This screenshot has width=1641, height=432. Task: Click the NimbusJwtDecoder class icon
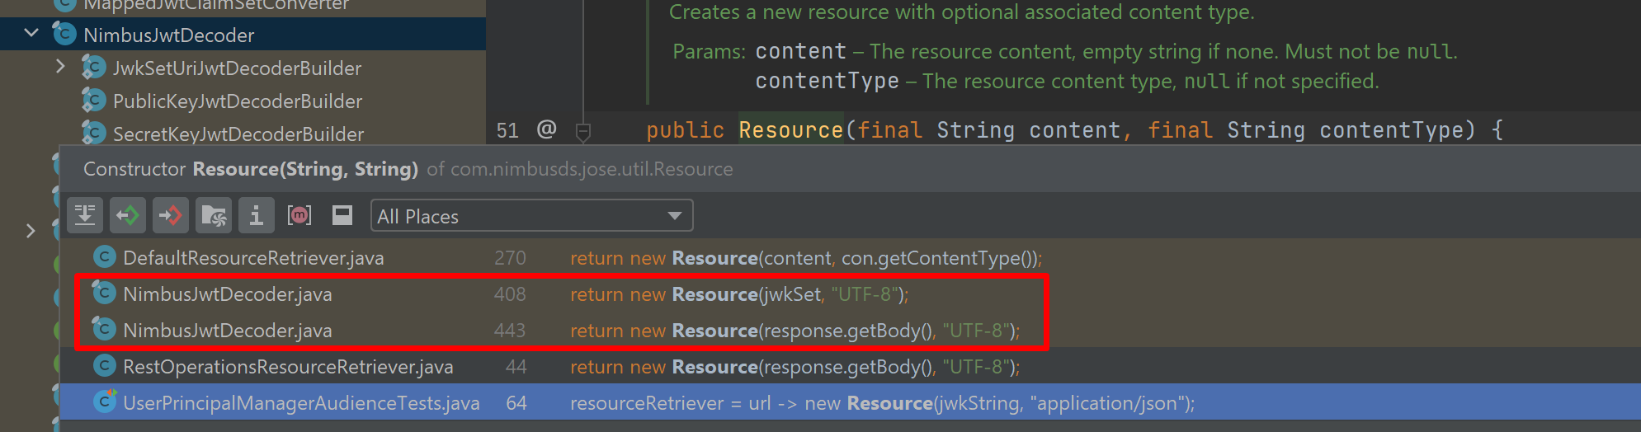64,34
